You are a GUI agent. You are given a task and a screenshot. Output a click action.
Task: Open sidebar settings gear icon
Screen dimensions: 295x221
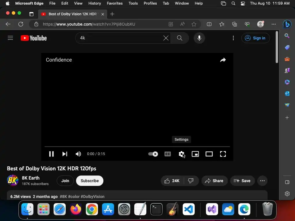[287, 194]
